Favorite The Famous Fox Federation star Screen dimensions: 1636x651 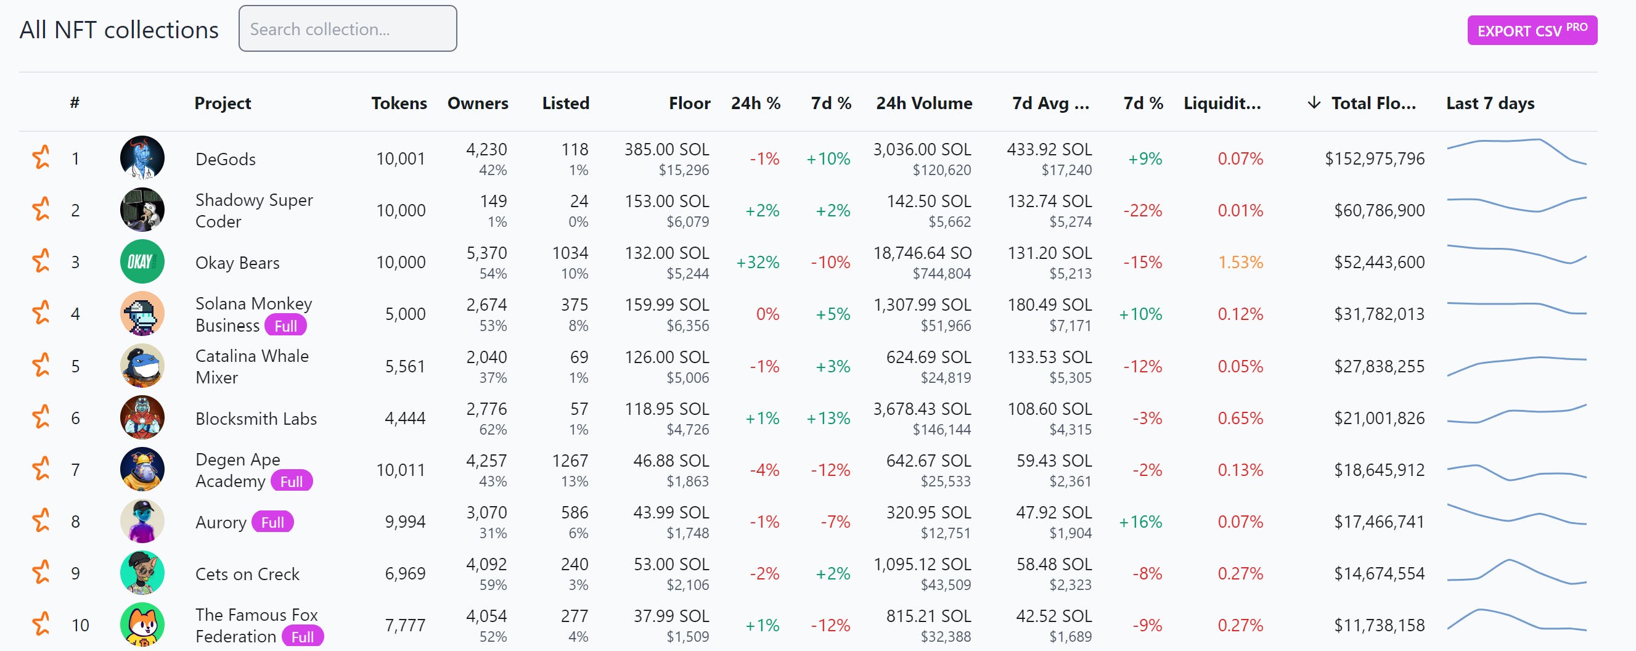tap(41, 624)
